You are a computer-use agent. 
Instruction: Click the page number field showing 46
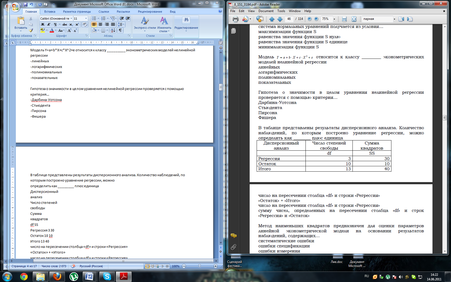(x=289, y=19)
